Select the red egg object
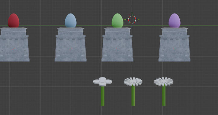The width and height of the screenshot is (218, 115). click(14, 20)
